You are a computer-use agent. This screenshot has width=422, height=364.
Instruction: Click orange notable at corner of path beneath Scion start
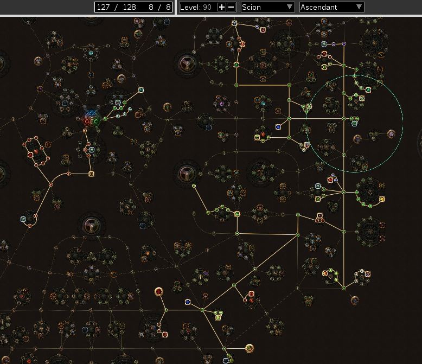[x=91, y=174]
